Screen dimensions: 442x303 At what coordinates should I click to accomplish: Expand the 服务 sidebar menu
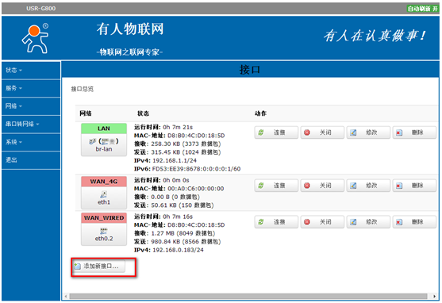(x=31, y=88)
